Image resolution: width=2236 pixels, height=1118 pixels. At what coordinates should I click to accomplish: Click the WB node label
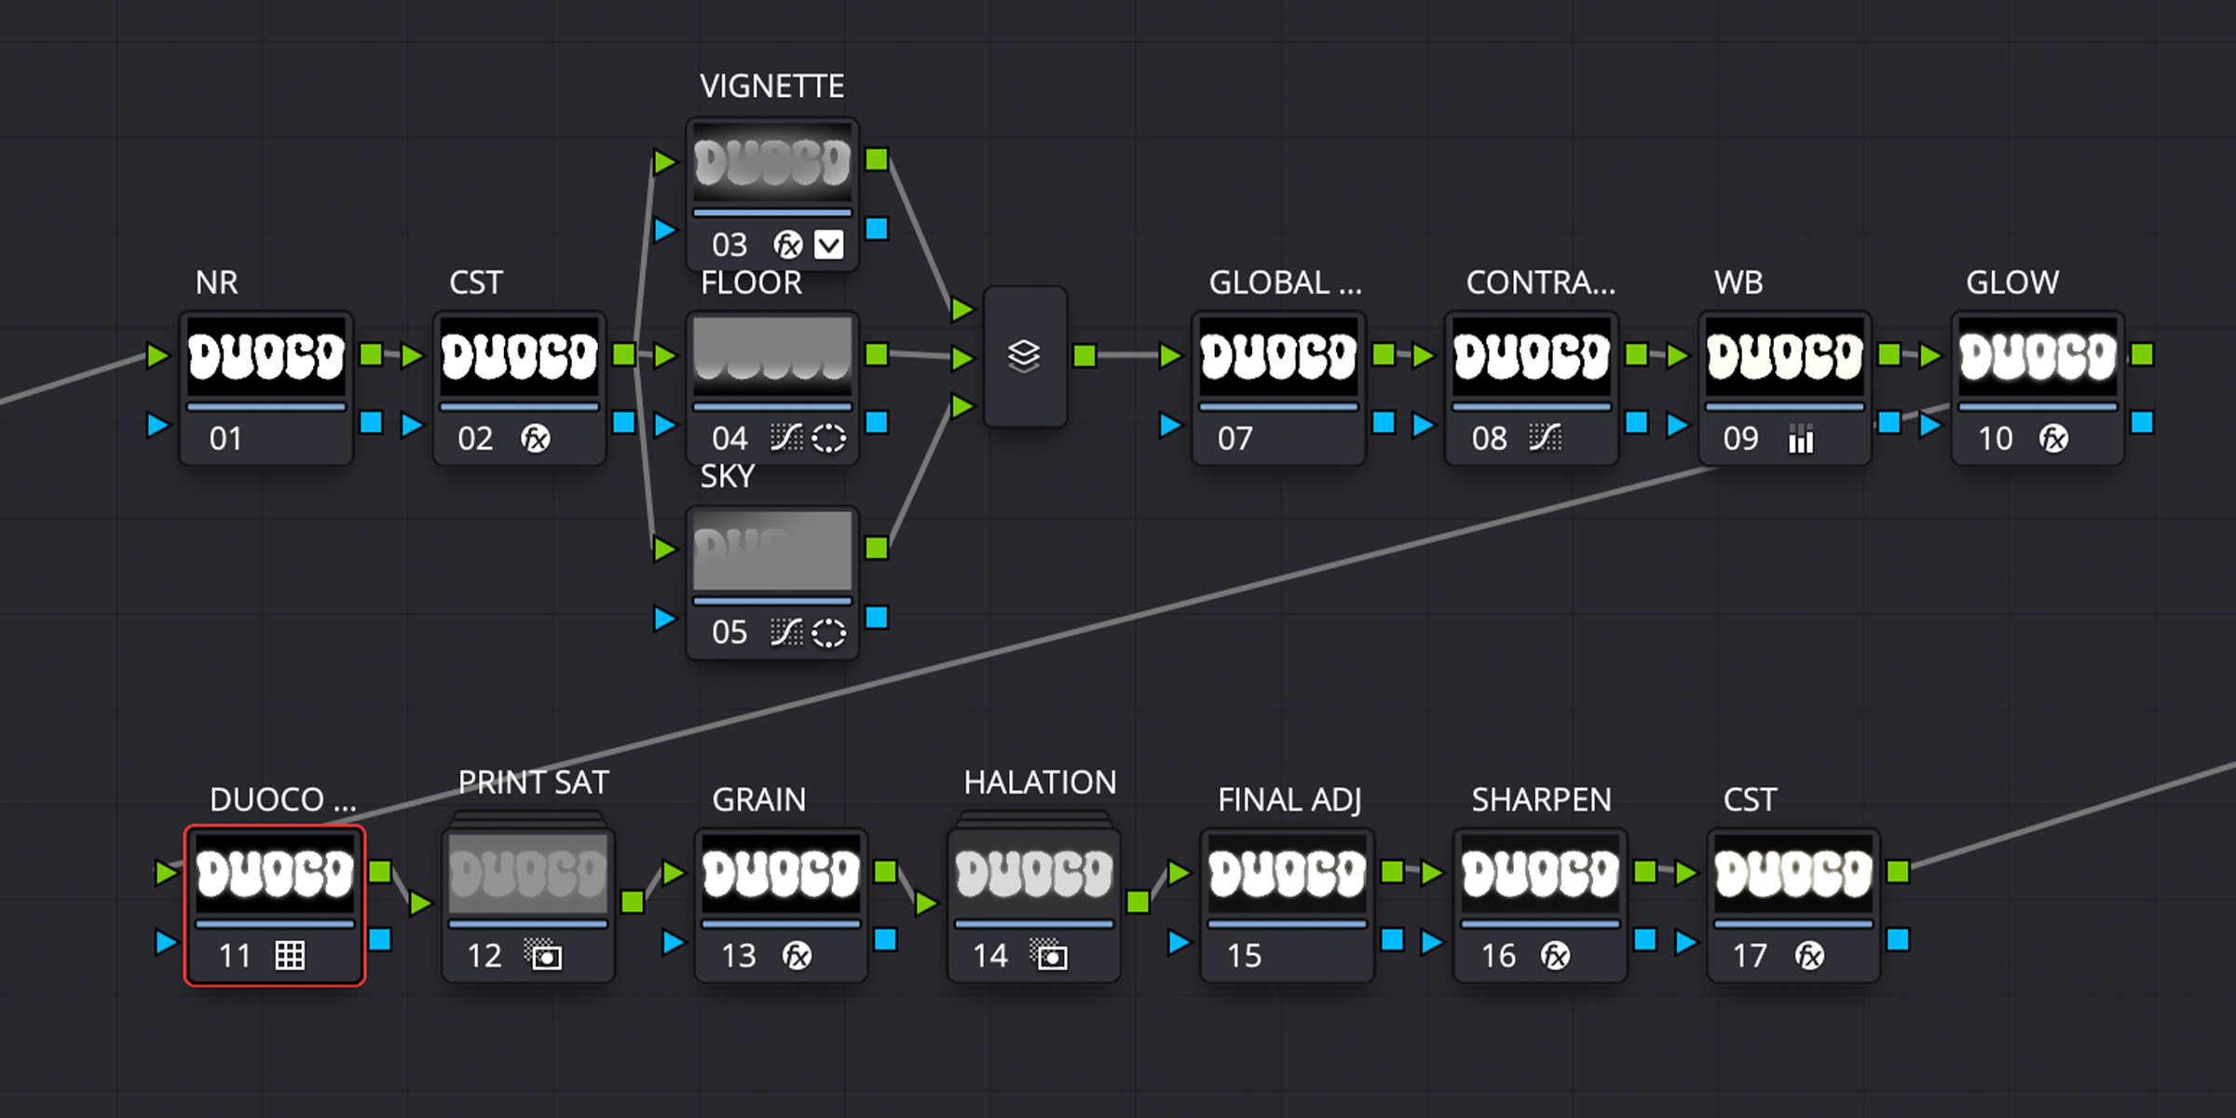click(x=1738, y=283)
